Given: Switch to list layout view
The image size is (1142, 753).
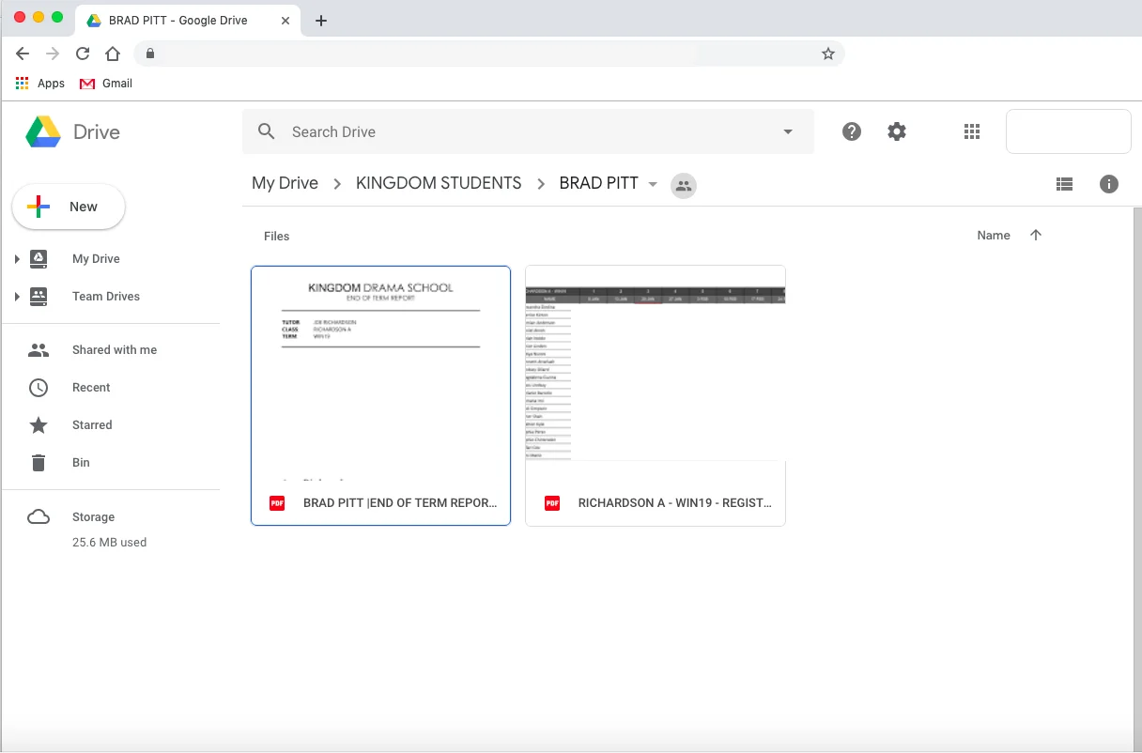Looking at the screenshot, I should (x=1064, y=184).
